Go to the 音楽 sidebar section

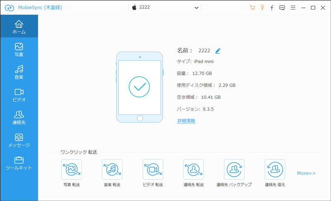pos(19,72)
